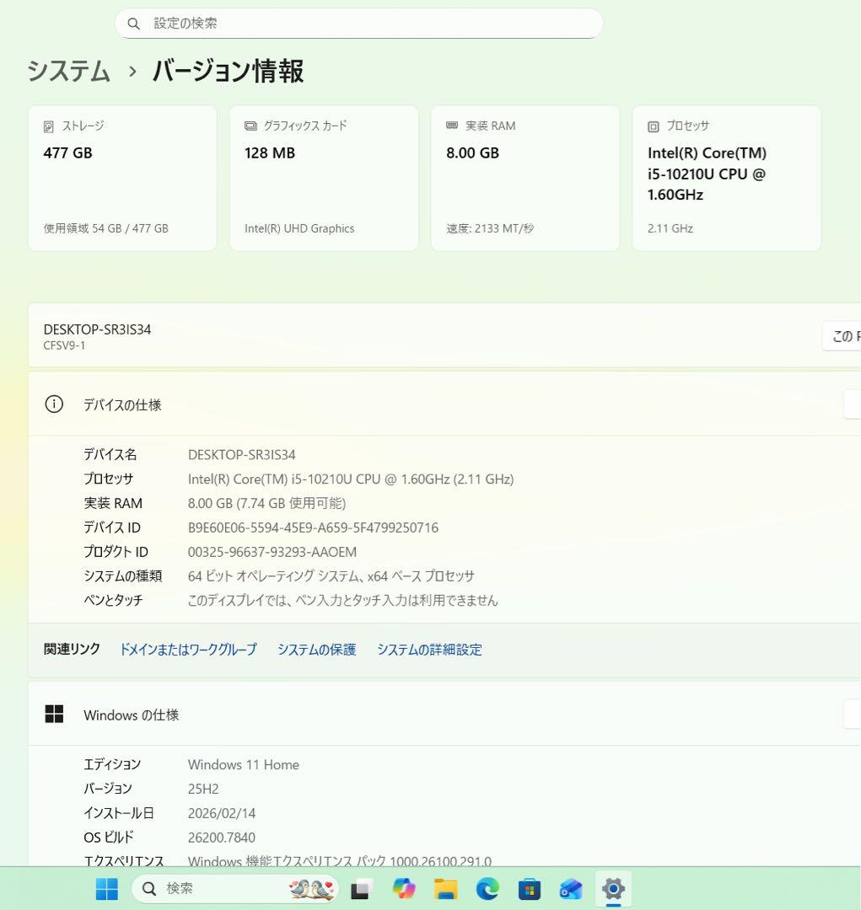Click the RAM icon on the 実装 RAM card
This screenshot has height=910, width=861.
pos(451,126)
